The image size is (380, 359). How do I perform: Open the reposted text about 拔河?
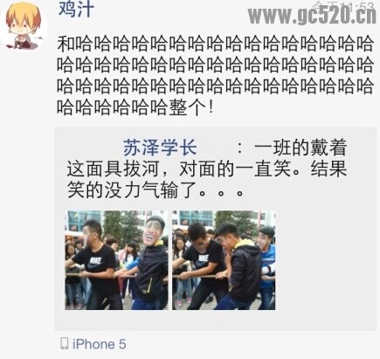pyautogui.click(x=207, y=169)
